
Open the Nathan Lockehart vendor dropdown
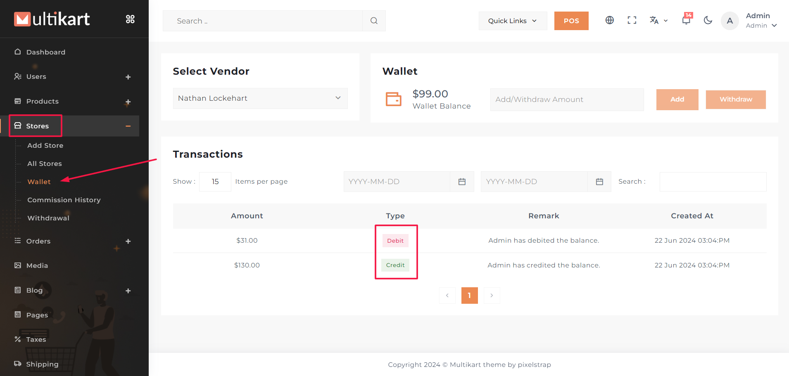(260, 98)
